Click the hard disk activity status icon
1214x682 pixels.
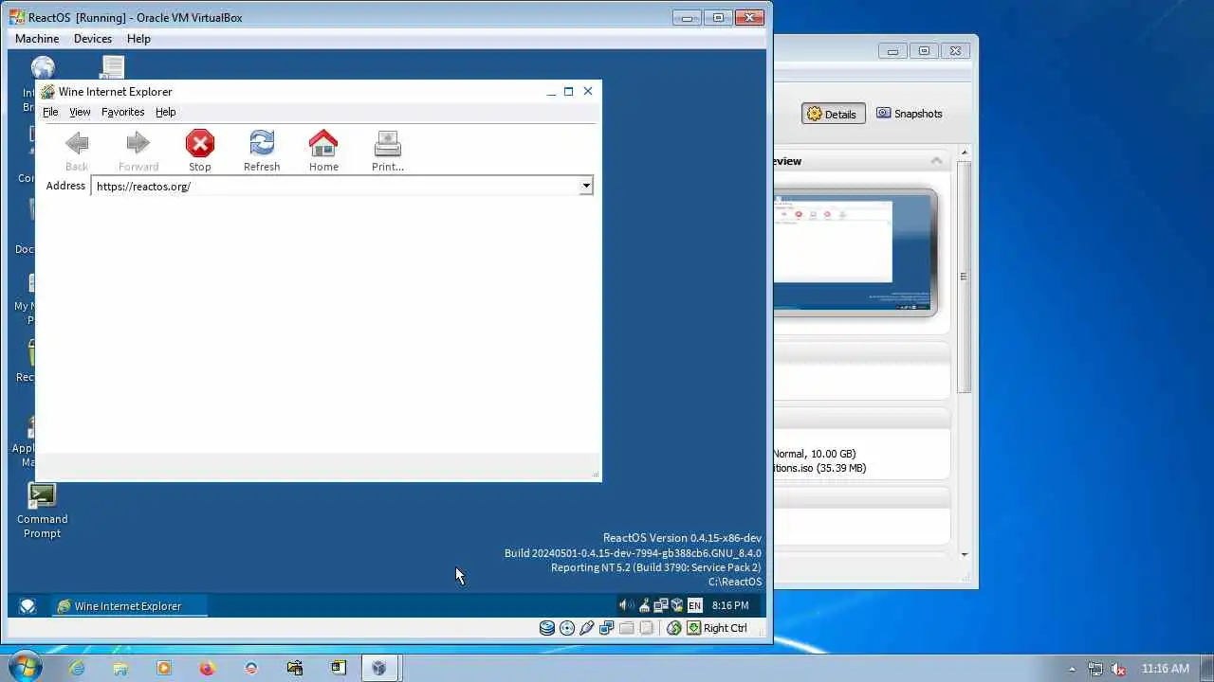click(x=547, y=628)
